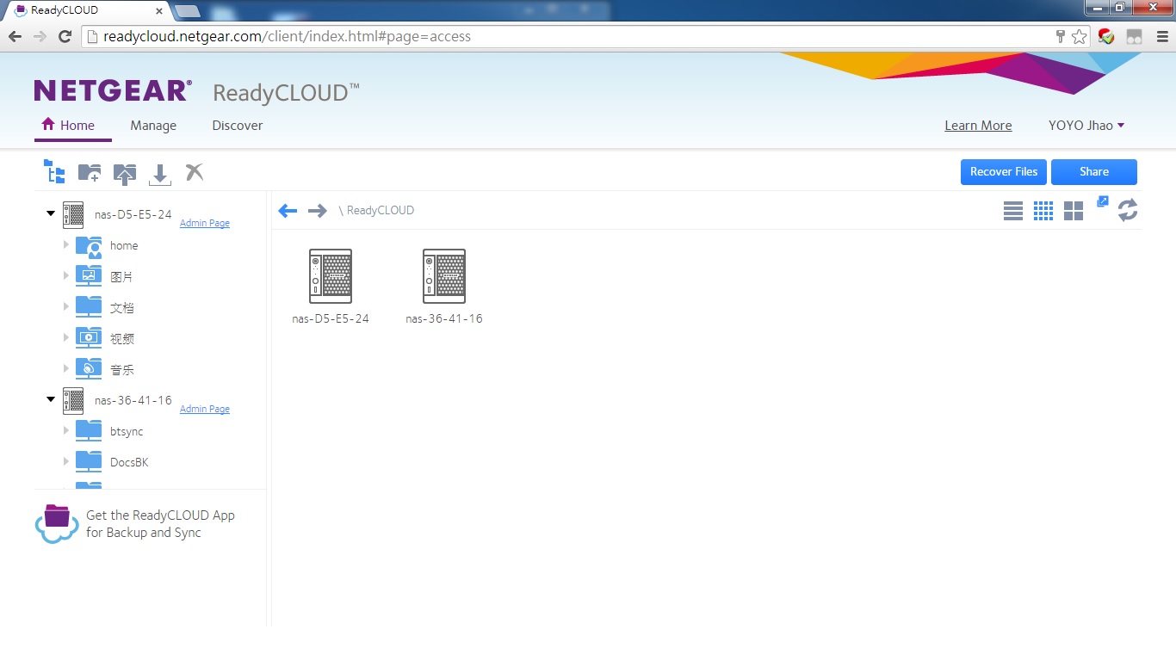Select the 文档 documents folder icon
This screenshot has height=648, width=1176.
(89, 307)
